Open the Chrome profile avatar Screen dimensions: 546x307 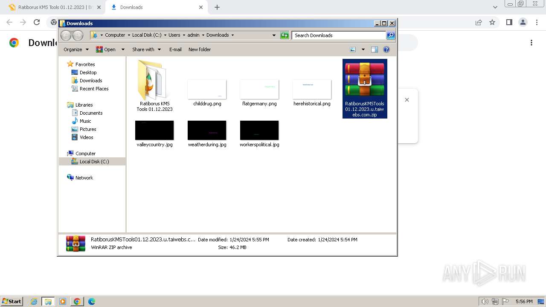point(523,22)
